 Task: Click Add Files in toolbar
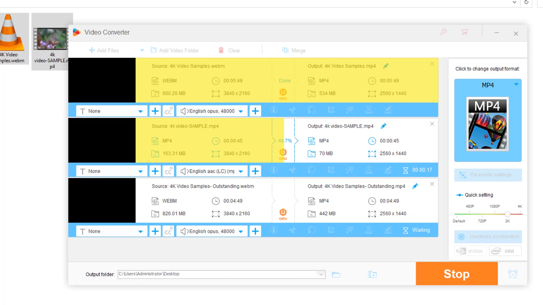point(104,50)
